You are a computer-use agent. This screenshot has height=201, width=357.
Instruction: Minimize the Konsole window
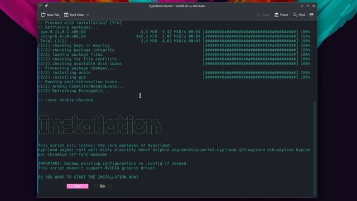[302, 6]
